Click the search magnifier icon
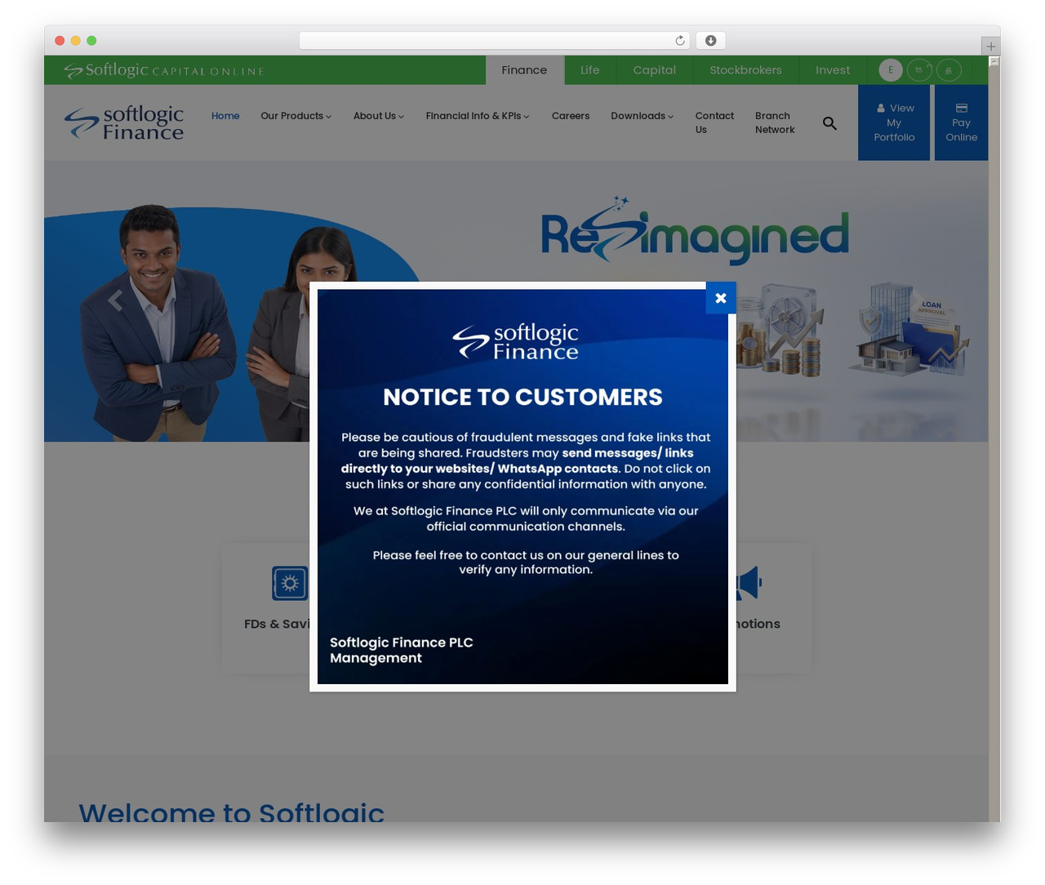Screen dimensions: 1045x885 [829, 123]
